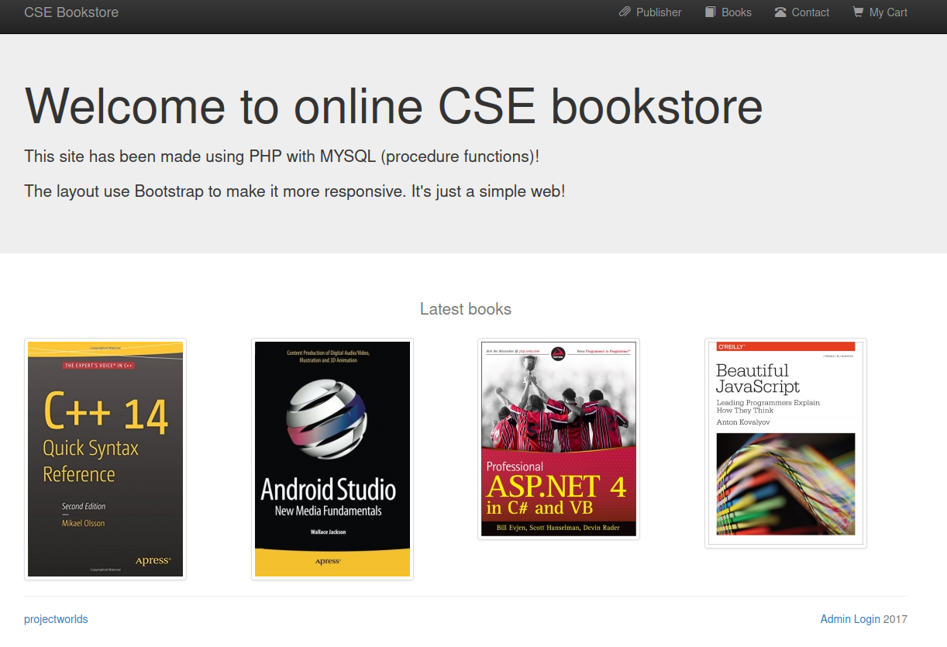This screenshot has width=947, height=647.
Task: Go to the Books page
Action: point(735,12)
